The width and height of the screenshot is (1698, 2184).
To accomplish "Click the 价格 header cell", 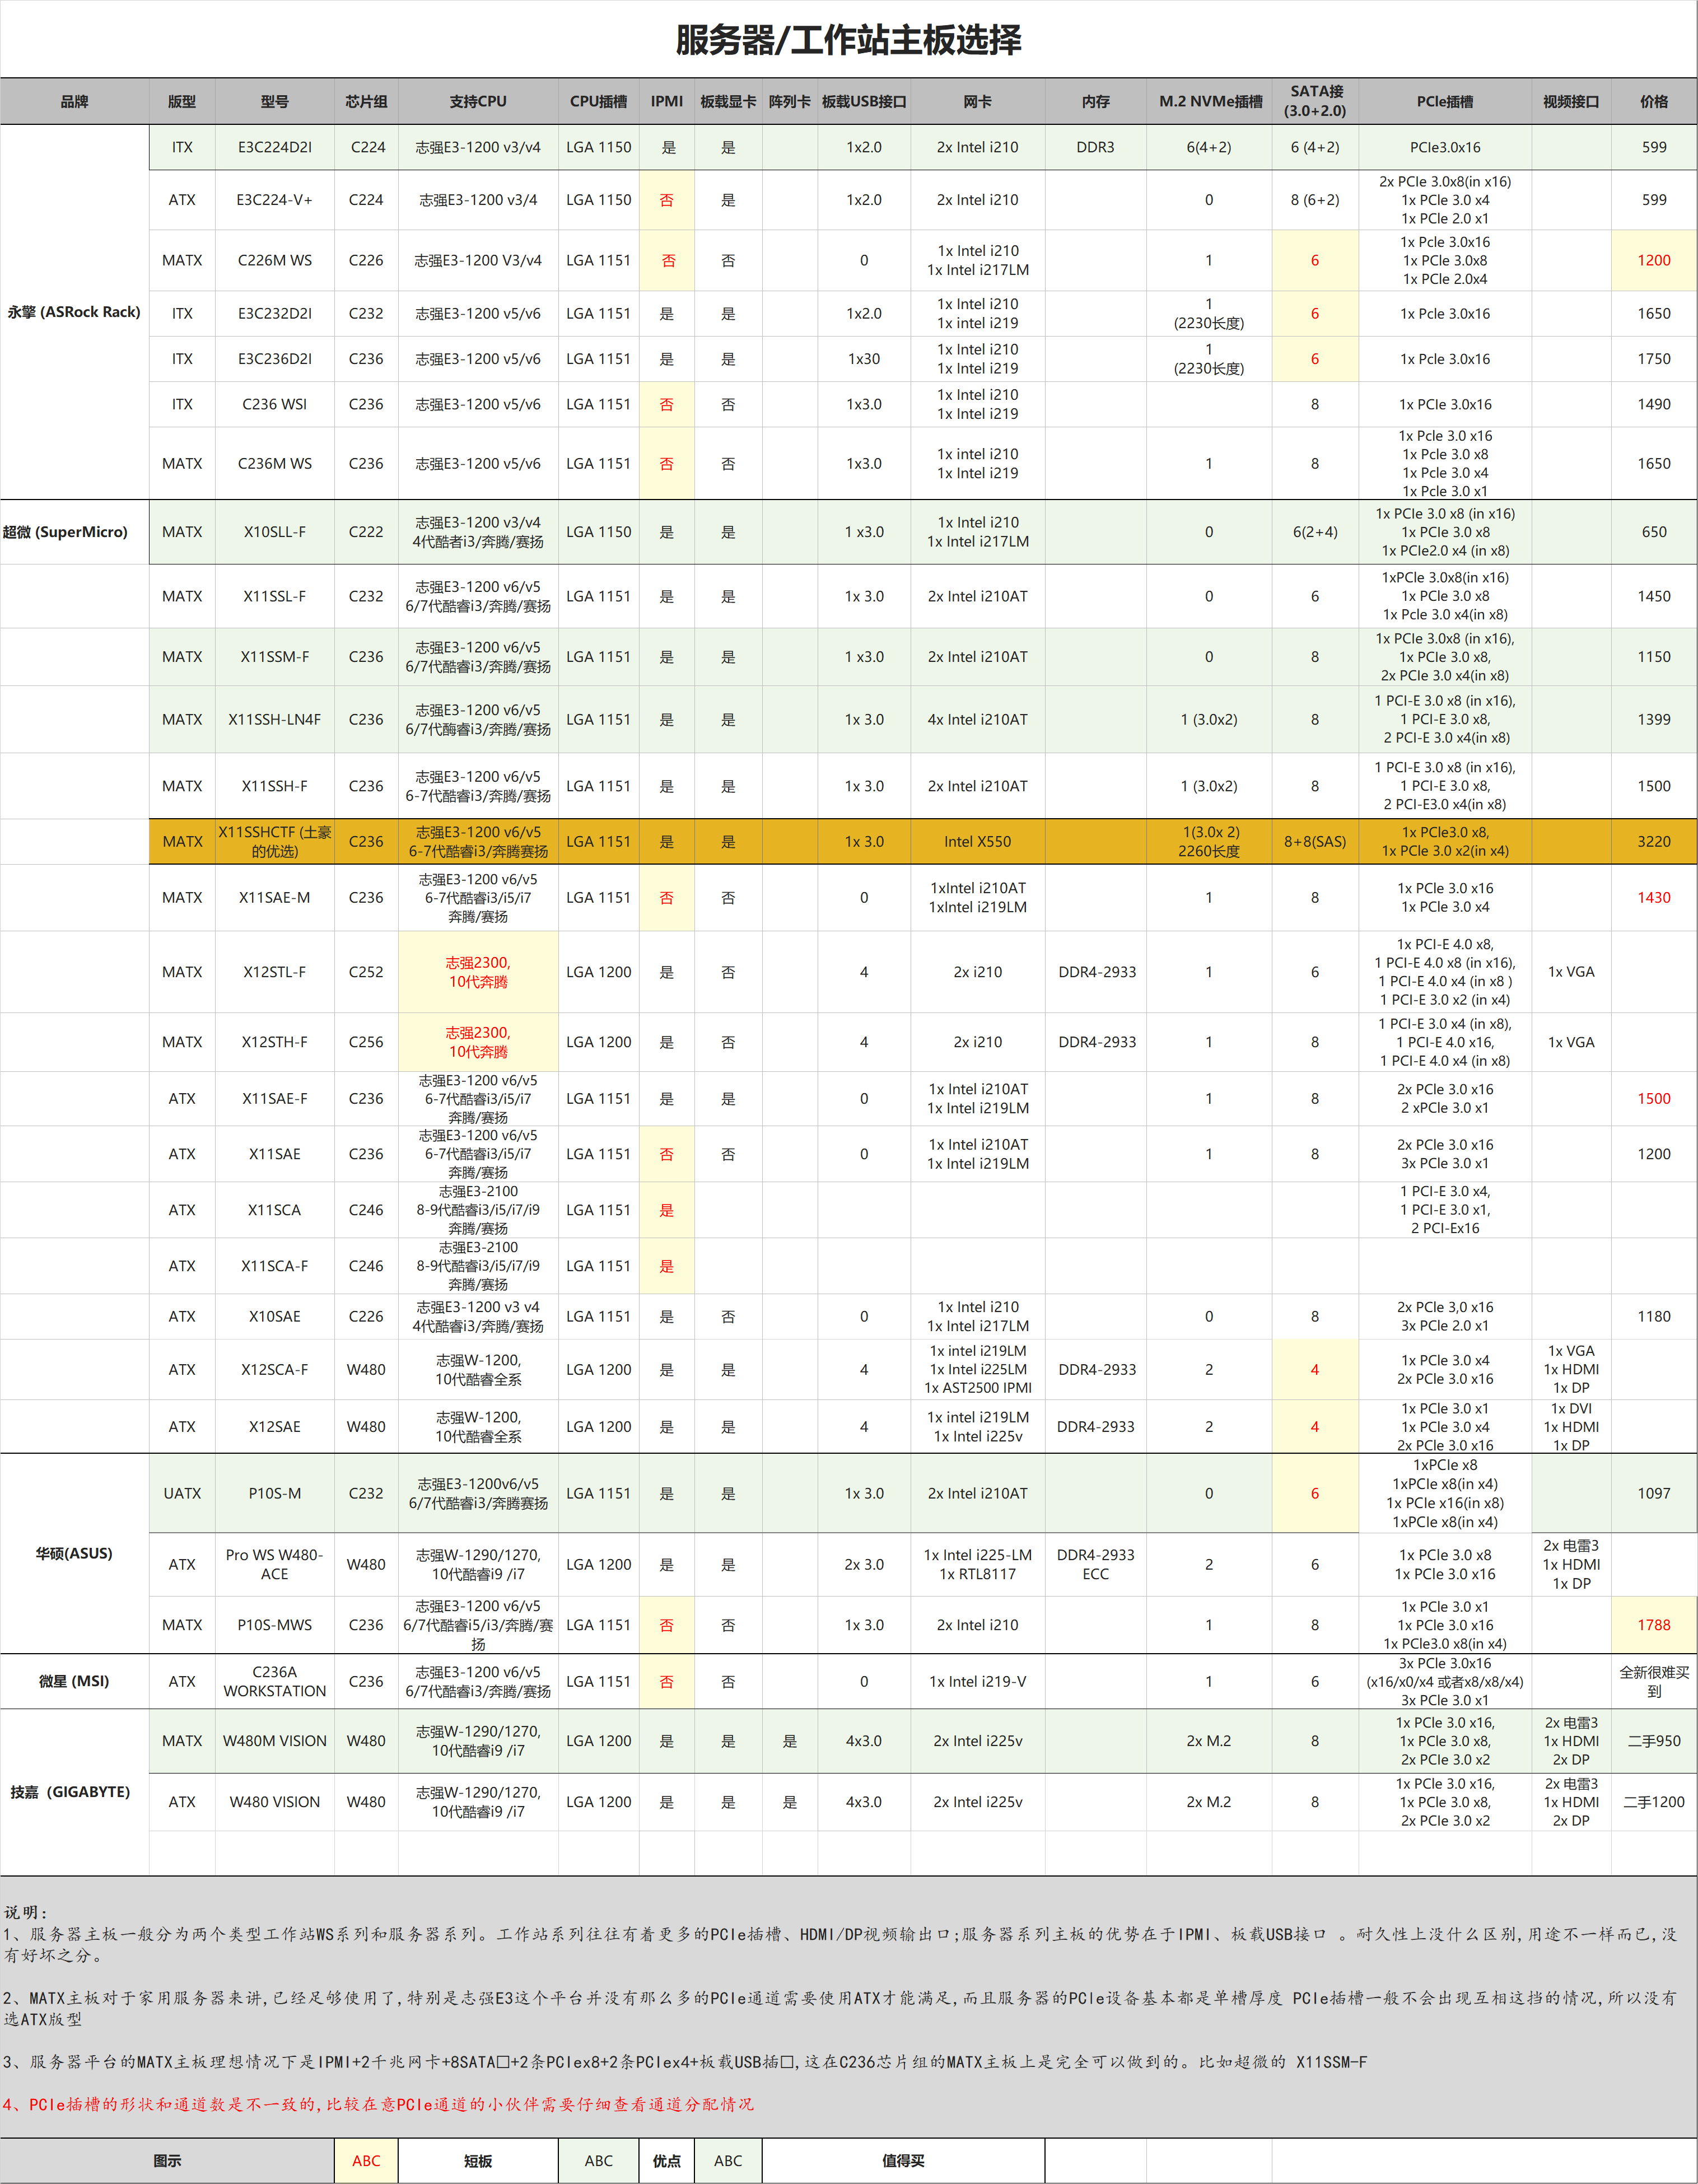I will 1653,101.
